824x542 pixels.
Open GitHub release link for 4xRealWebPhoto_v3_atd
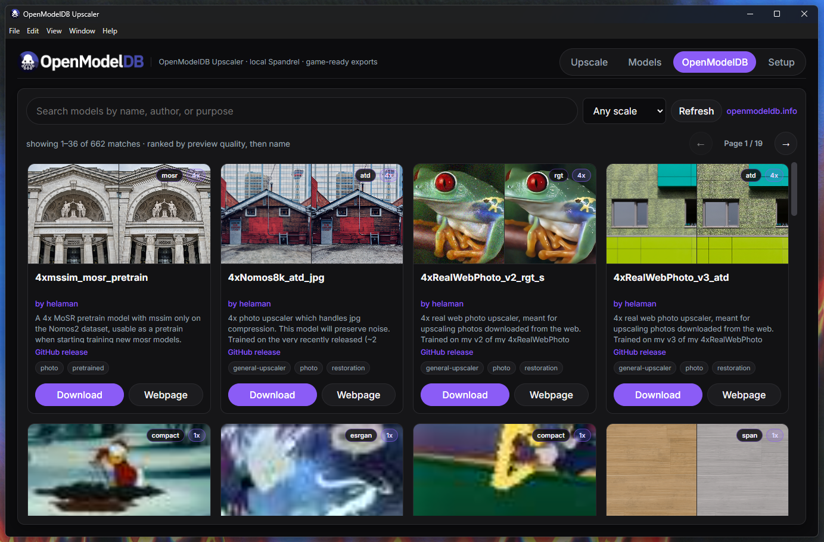[639, 352]
